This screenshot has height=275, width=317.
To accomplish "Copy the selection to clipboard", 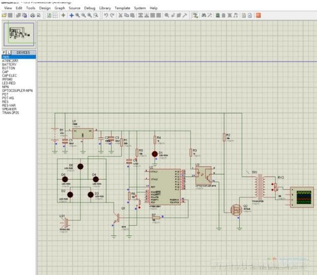I will tap(126, 15).
